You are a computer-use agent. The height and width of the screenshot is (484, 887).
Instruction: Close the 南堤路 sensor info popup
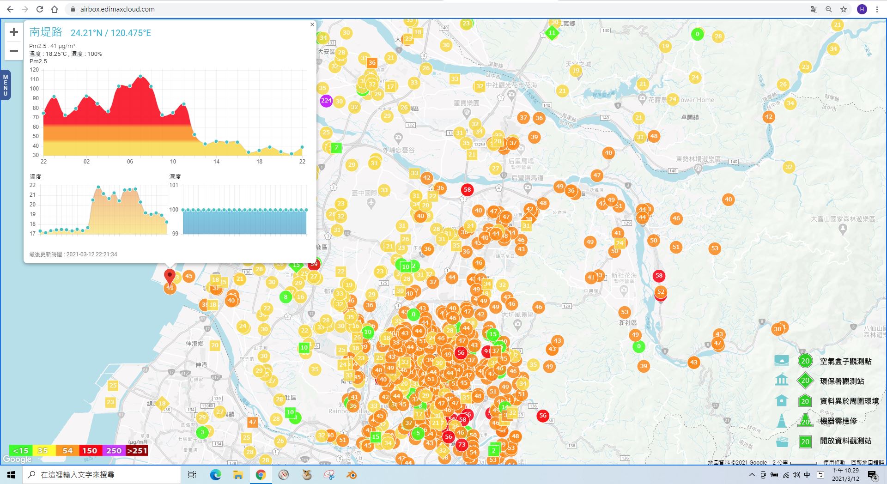tap(312, 24)
